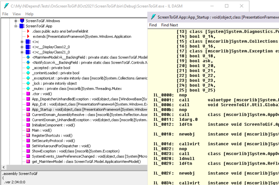279x185 pixels.
Task: Click red arrow icon beside extends System.Windows.Application
Action: coord(28,36)
